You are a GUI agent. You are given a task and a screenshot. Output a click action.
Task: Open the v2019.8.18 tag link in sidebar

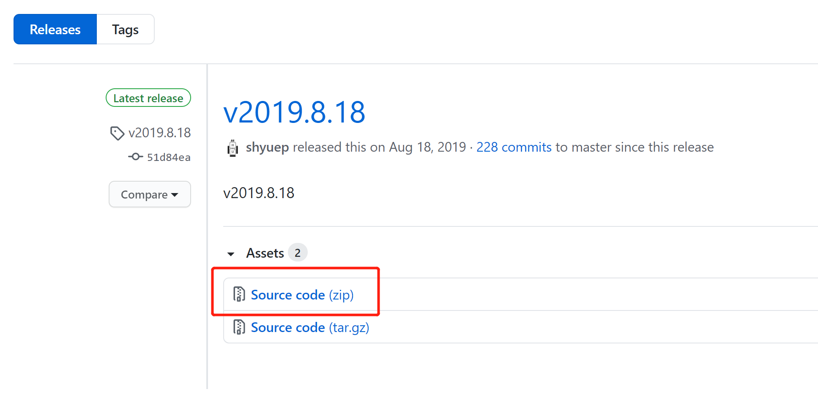pos(159,133)
